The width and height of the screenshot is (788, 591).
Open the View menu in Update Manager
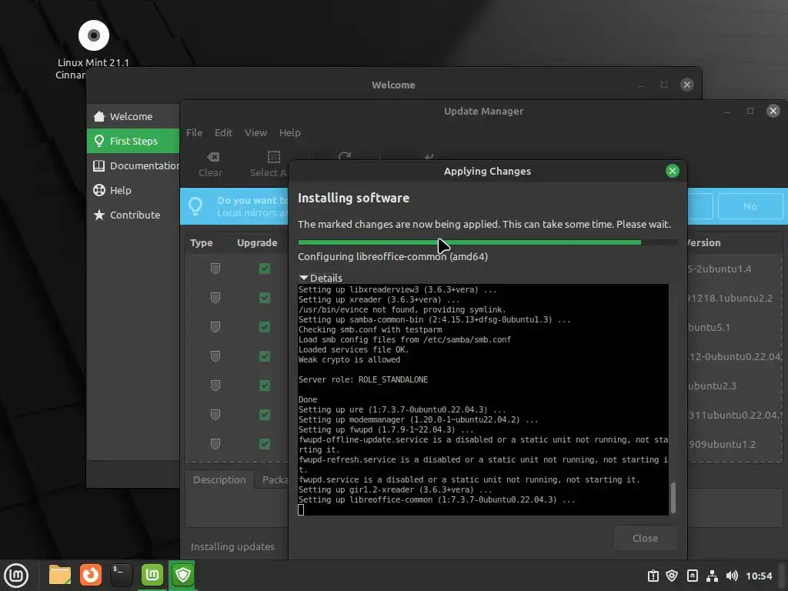coord(255,132)
